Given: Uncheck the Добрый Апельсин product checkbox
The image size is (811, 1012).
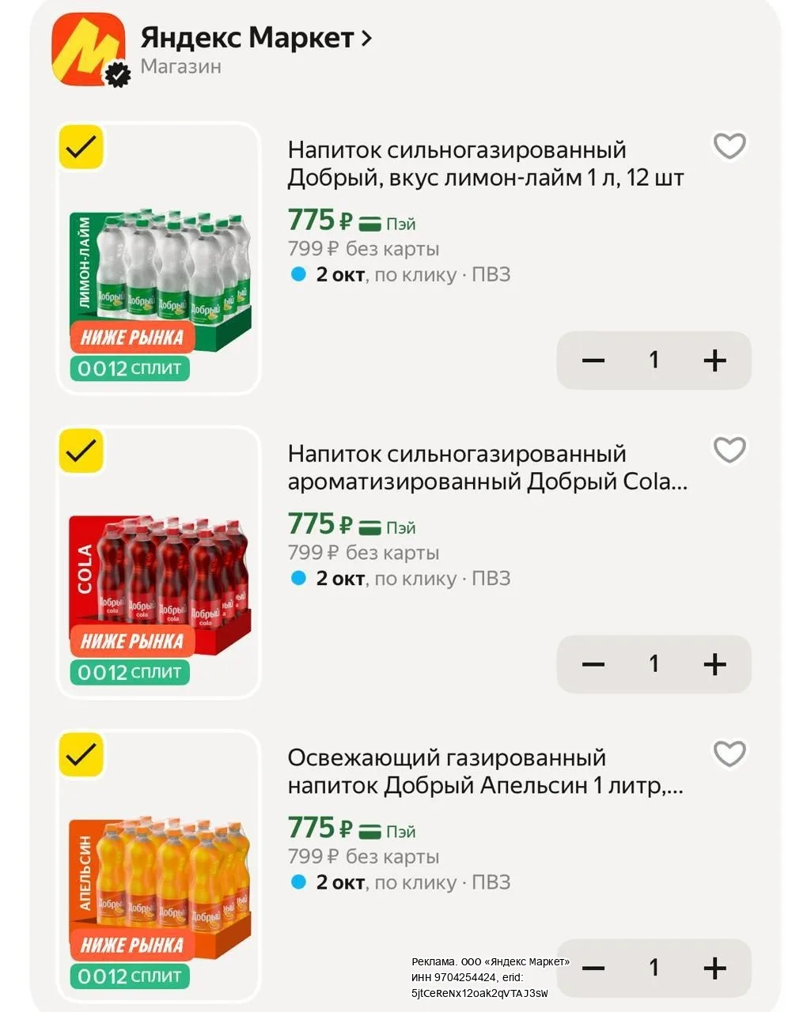Looking at the screenshot, I should pos(81,755).
